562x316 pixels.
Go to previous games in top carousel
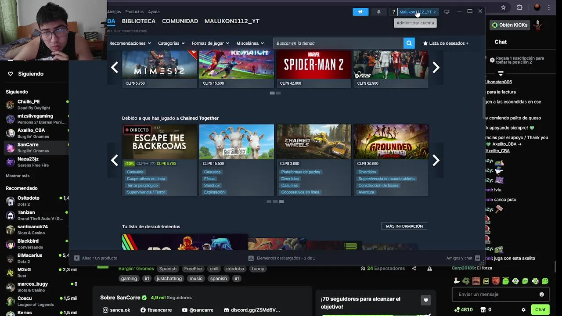tap(115, 67)
